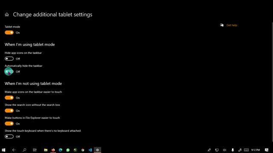Click 'Make buttons in File Explorer easier to touch'
This screenshot has width=273, height=153.
32,118
